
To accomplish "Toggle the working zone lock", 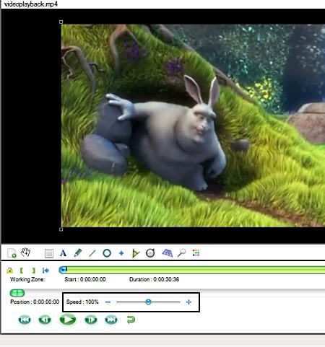I will (10, 271).
